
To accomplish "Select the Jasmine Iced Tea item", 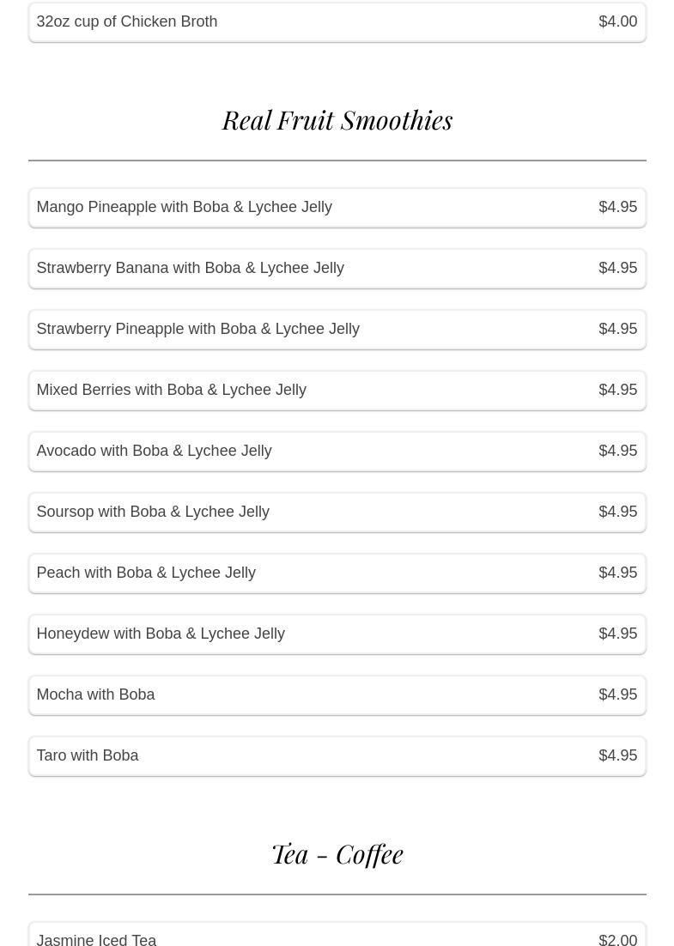I will [96, 939].
